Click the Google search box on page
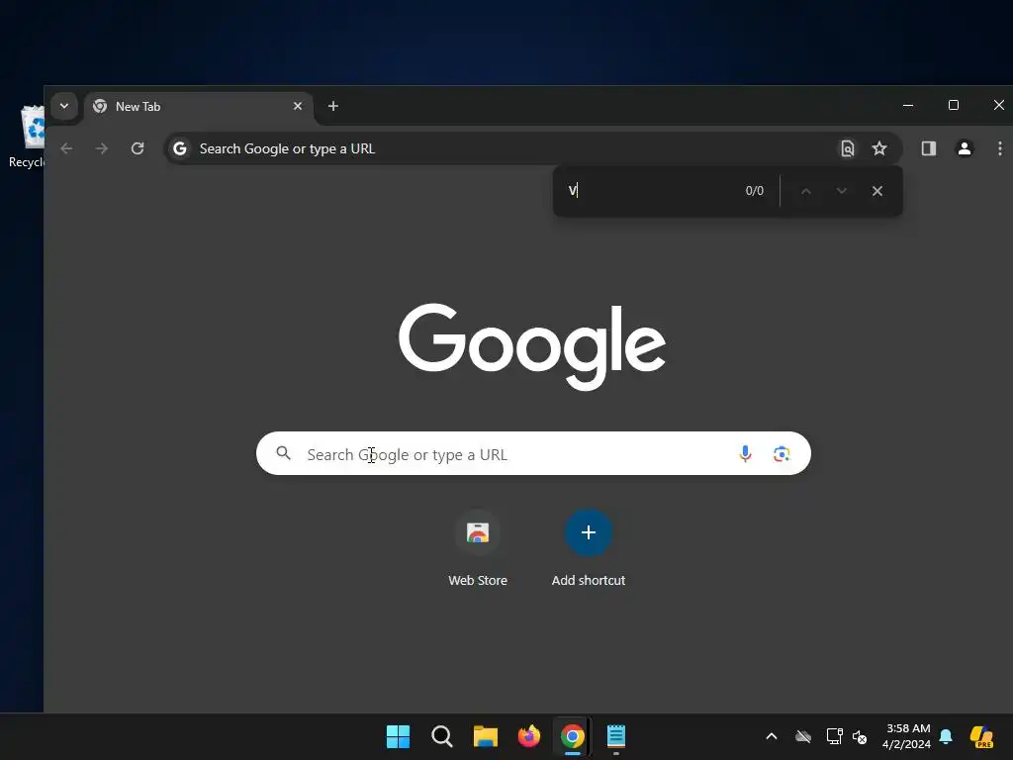This screenshot has height=760, width=1013. tap(533, 453)
